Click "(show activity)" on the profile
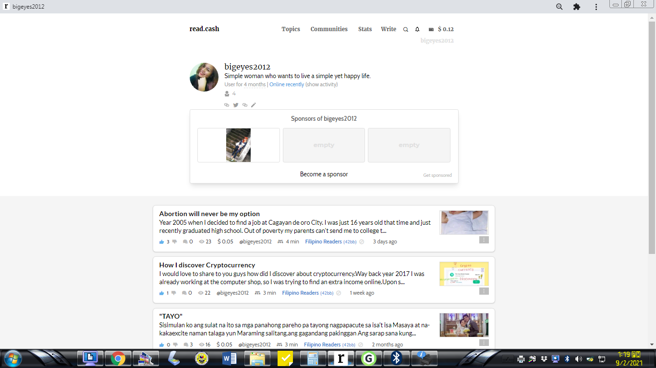The height and width of the screenshot is (368, 656). [322, 85]
